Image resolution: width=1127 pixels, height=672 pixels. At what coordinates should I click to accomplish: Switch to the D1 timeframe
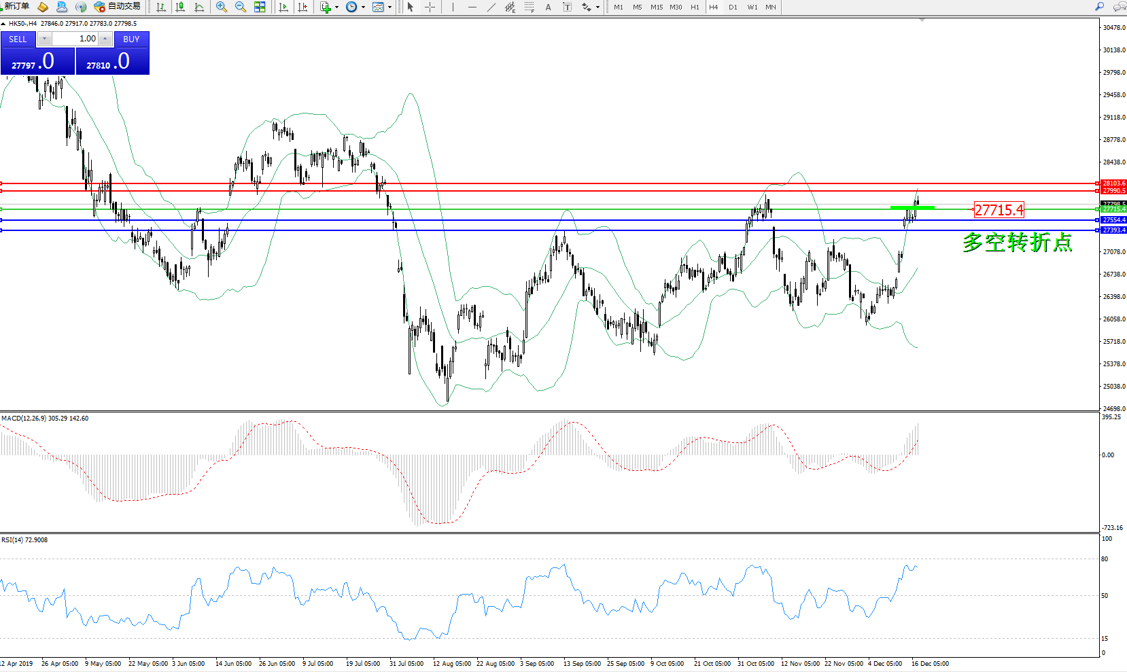coord(733,7)
